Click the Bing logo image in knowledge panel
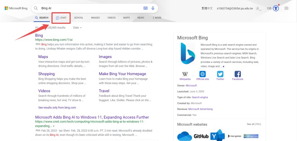Image resolution: width=297 pixels, height=141 pixels. (187, 54)
